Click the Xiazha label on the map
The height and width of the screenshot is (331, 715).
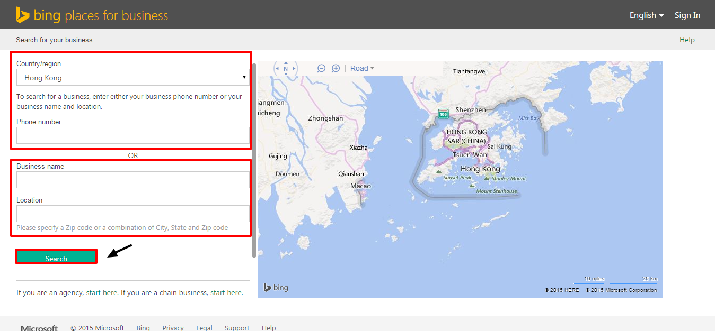(x=359, y=148)
